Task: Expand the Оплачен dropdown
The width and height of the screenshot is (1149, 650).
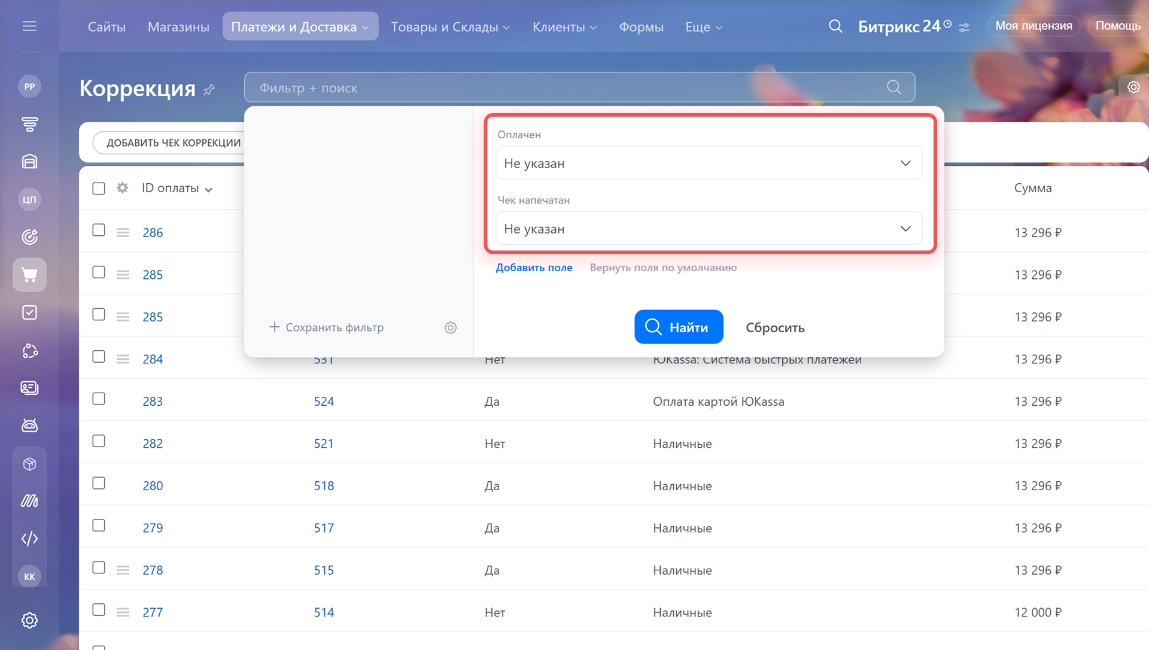Action: point(709,163)
